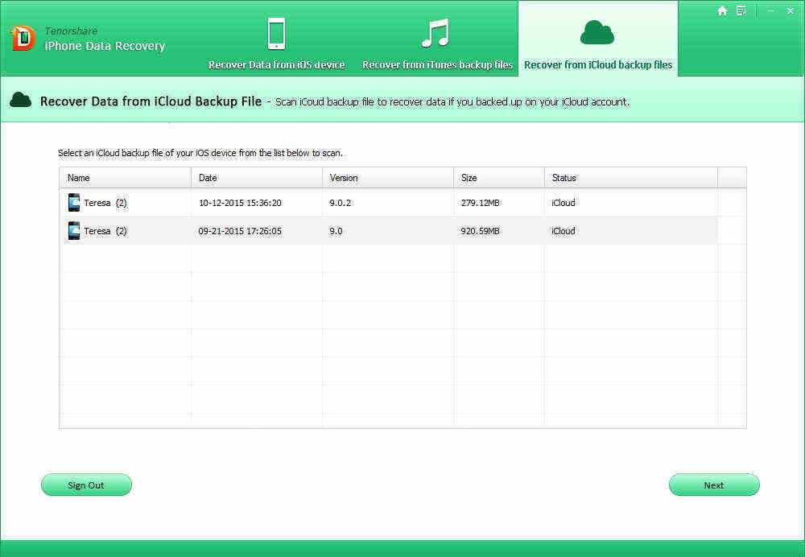Click the Next button
The width and height of the screenshot is (805, 557).
pos(714,485)
